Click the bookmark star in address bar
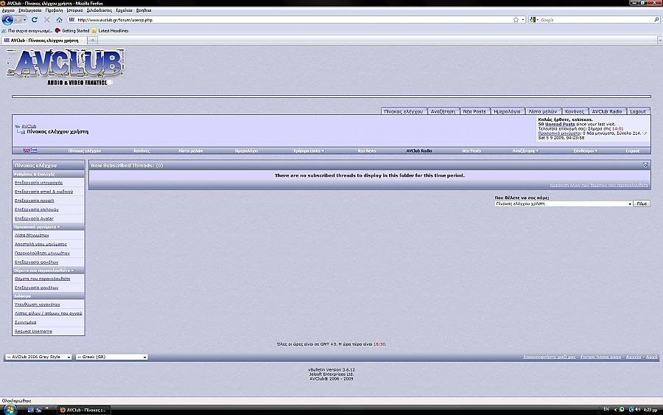The image size is (663, 415). pyautogui.click(x=516, y=20)
